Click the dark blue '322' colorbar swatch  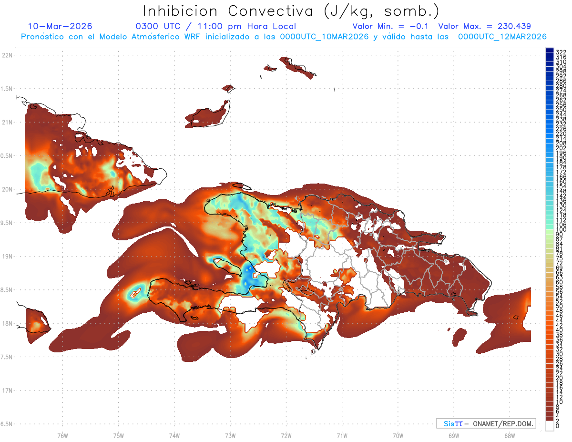tap(550, 51)
